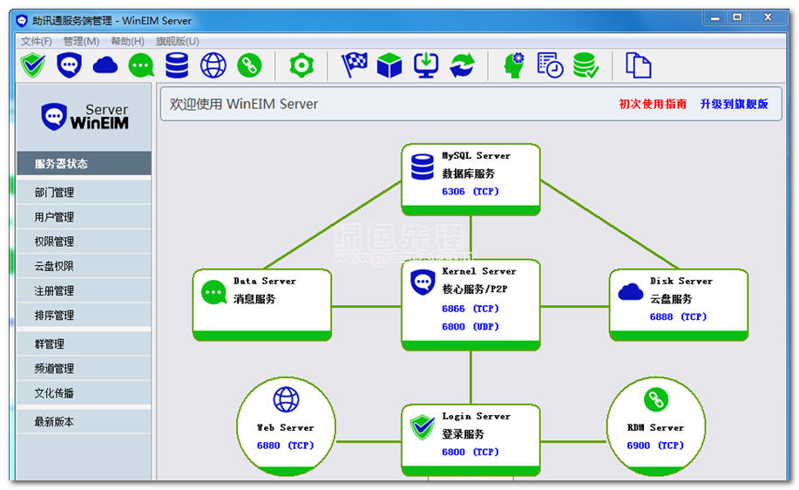The height and width of the screenshot is (490, 799).
Task: Open 频道管理 in the sidebar
Action: point(84,368)
